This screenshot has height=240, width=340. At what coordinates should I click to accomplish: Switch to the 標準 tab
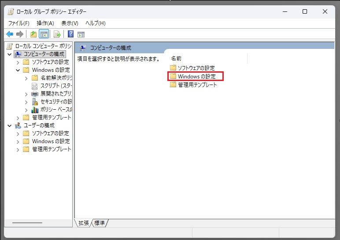click(100, 223)
